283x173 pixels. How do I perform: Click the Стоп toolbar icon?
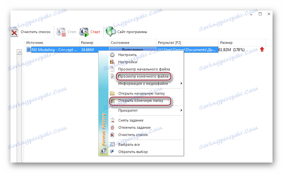pyautogui.click(x=61, y=32)
